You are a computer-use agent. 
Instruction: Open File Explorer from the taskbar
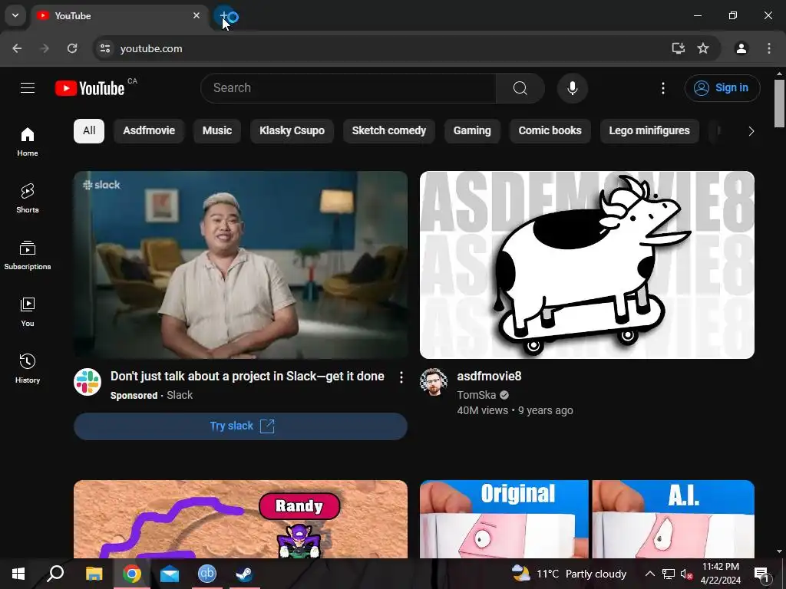point(94,574)
